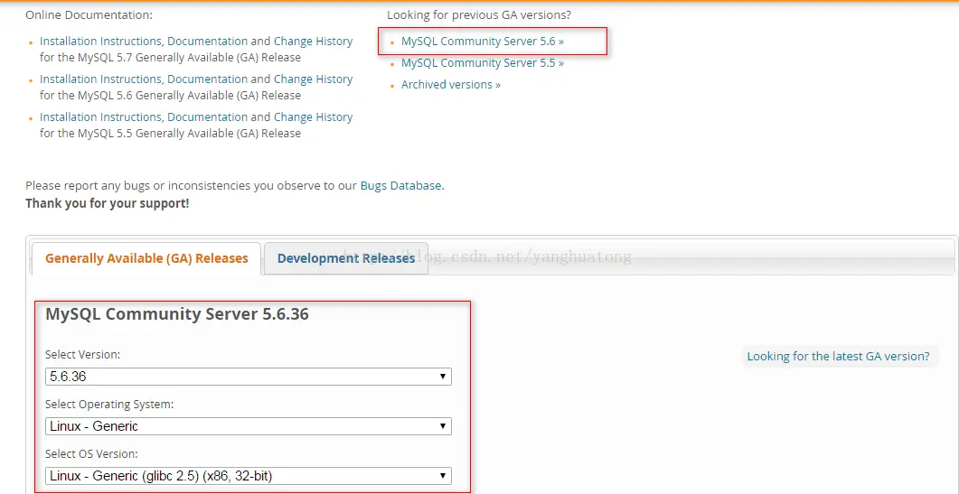Viewport: 959px width, 494px height.
Task: Visit the Bugs Database link
Action: coord(400,185)
